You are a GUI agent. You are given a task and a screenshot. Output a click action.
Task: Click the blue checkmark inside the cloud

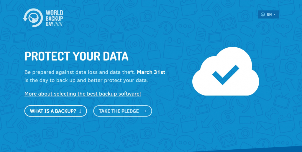pos(225,74)
